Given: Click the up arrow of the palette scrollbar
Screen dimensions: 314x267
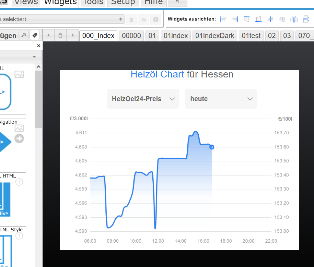Looking at the screenshot, I should 39,67.
